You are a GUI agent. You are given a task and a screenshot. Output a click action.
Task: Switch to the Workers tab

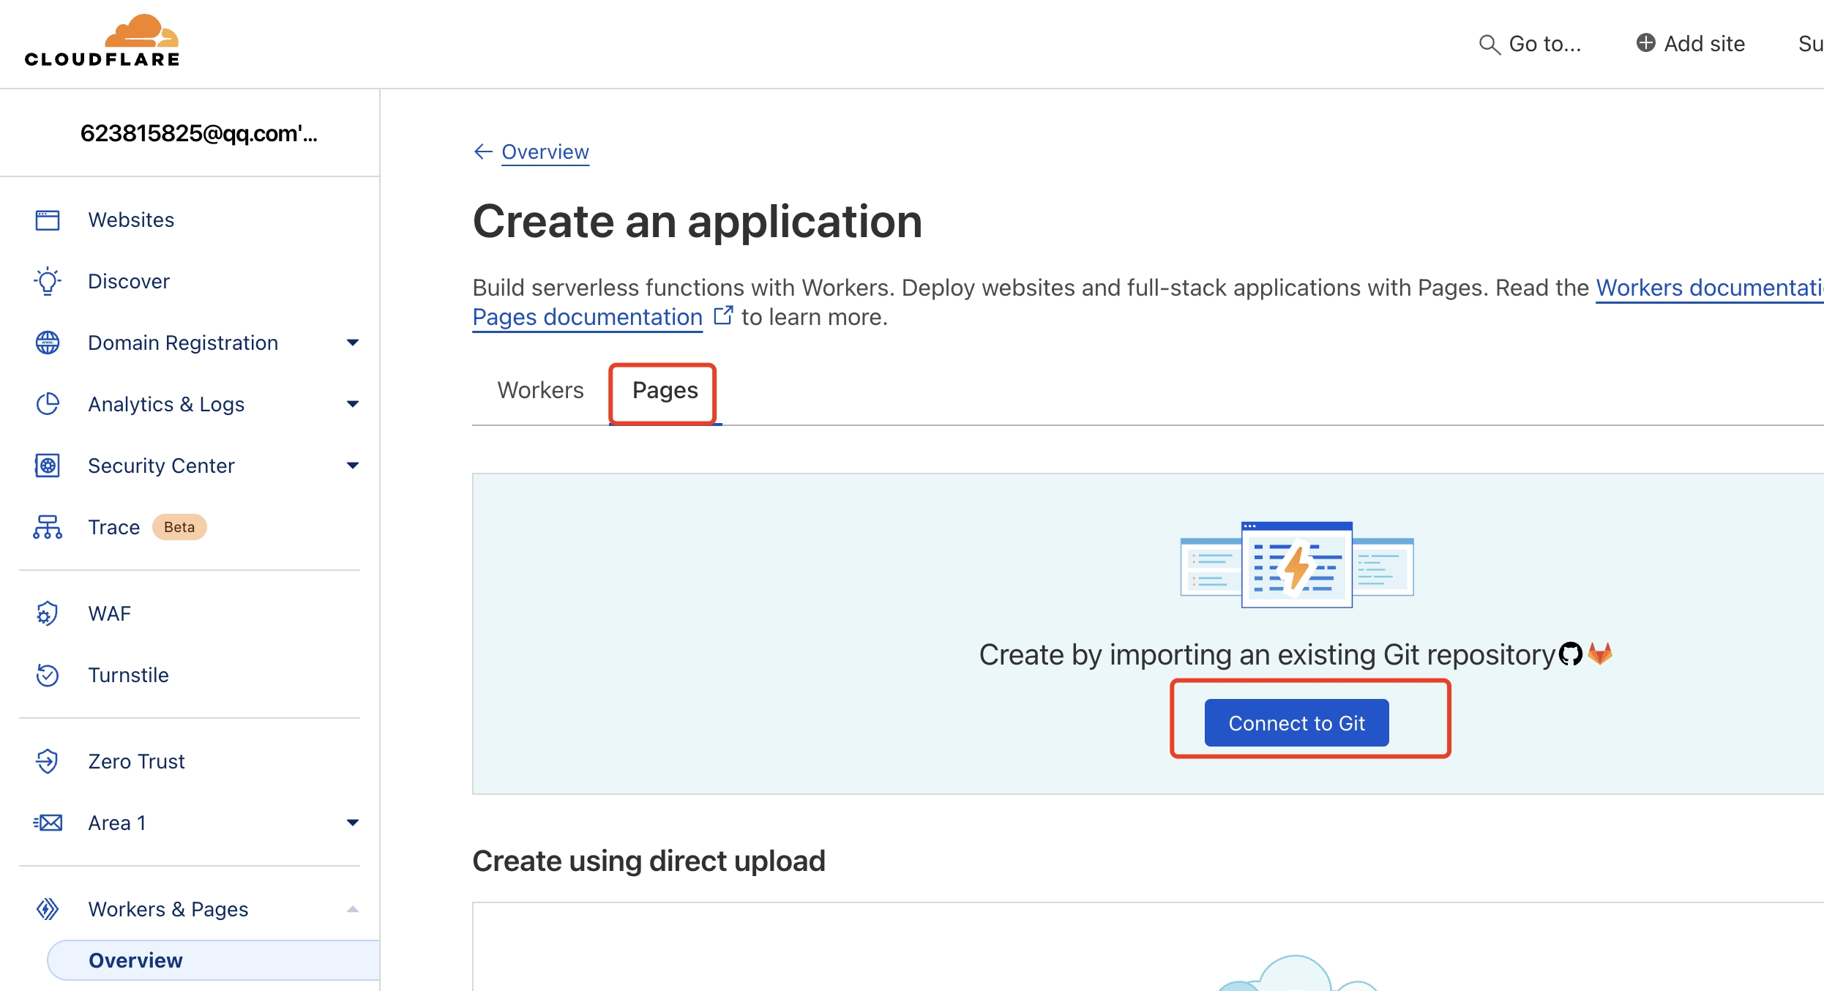pyautogui.click(x=541, y=390)
